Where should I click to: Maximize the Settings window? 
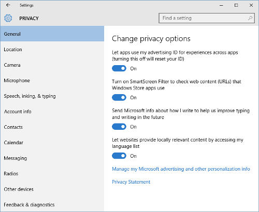tap(236, 5)
